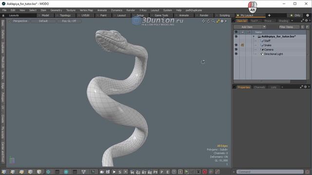Click the Item List horizontal scrollbar
This screenshot has height=175, width=312.
(262, 81)
